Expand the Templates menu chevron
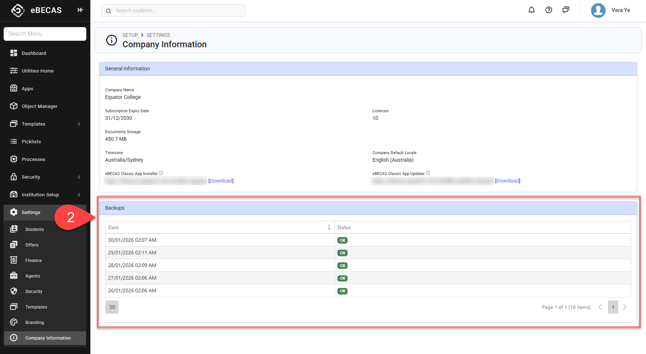This screenshot has width=646, height=354. (x=79, y=124)
